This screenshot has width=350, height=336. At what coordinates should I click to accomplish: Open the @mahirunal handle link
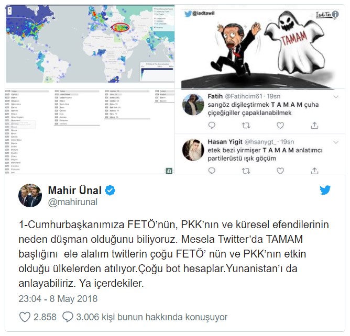(73, 202)
